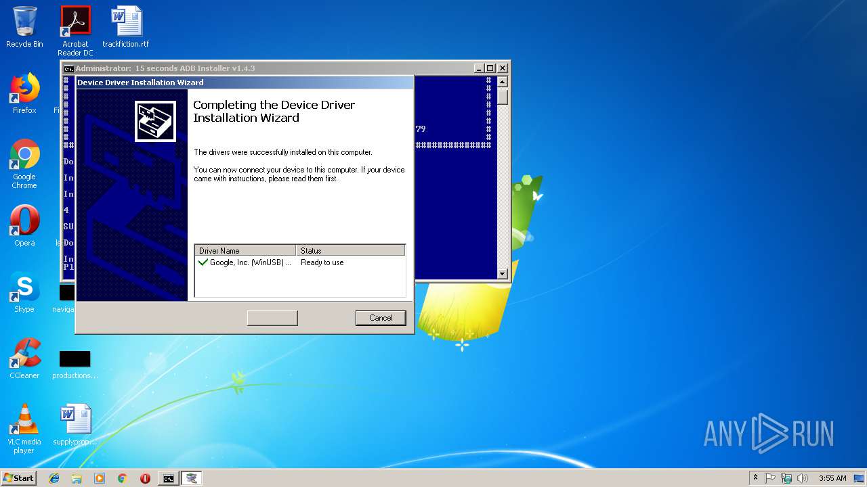Open the command prompt window system menu icon
The height and width of the screenshot is (487, 867).
(68, 68)
